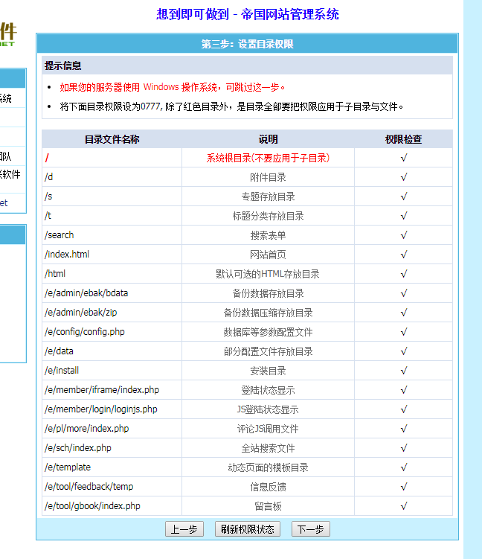Click the red 系统根目录 description text
This screenshot has height=559, width=482.
click(268, 158)
